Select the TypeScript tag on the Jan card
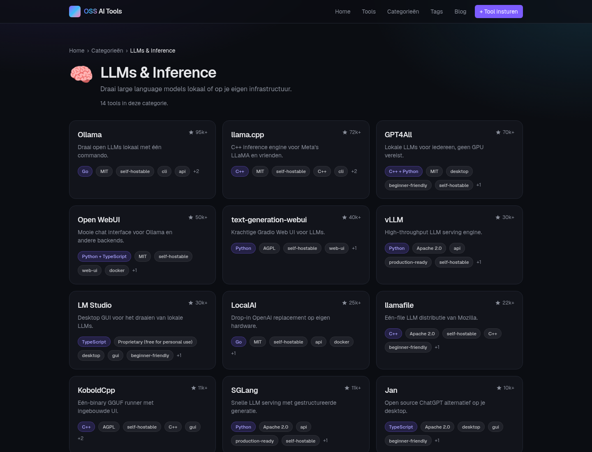Image resolution: width=592 pixels, height=452 pixels. tap(401, 427)
